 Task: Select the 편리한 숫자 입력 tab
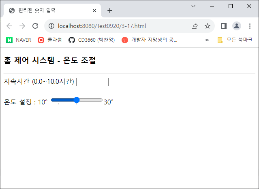(52, 11)
